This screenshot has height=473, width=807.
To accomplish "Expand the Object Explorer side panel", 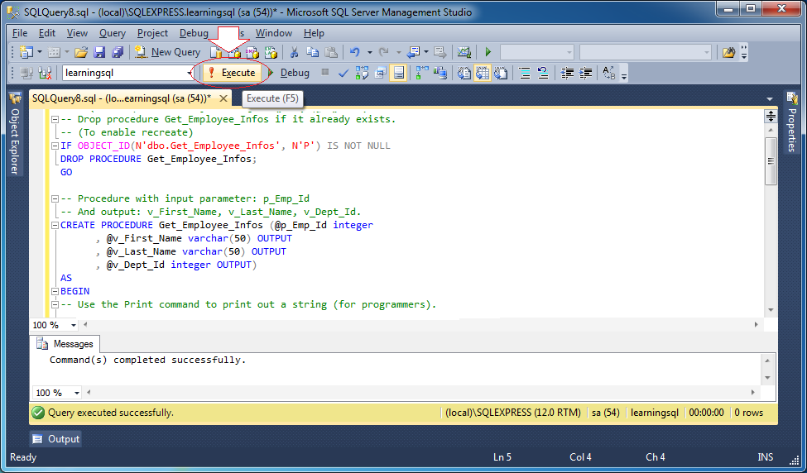I will [14, 134].
